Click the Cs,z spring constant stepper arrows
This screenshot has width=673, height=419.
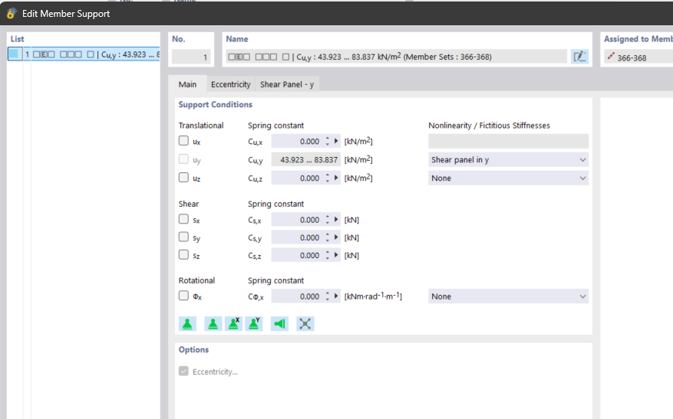328,256
